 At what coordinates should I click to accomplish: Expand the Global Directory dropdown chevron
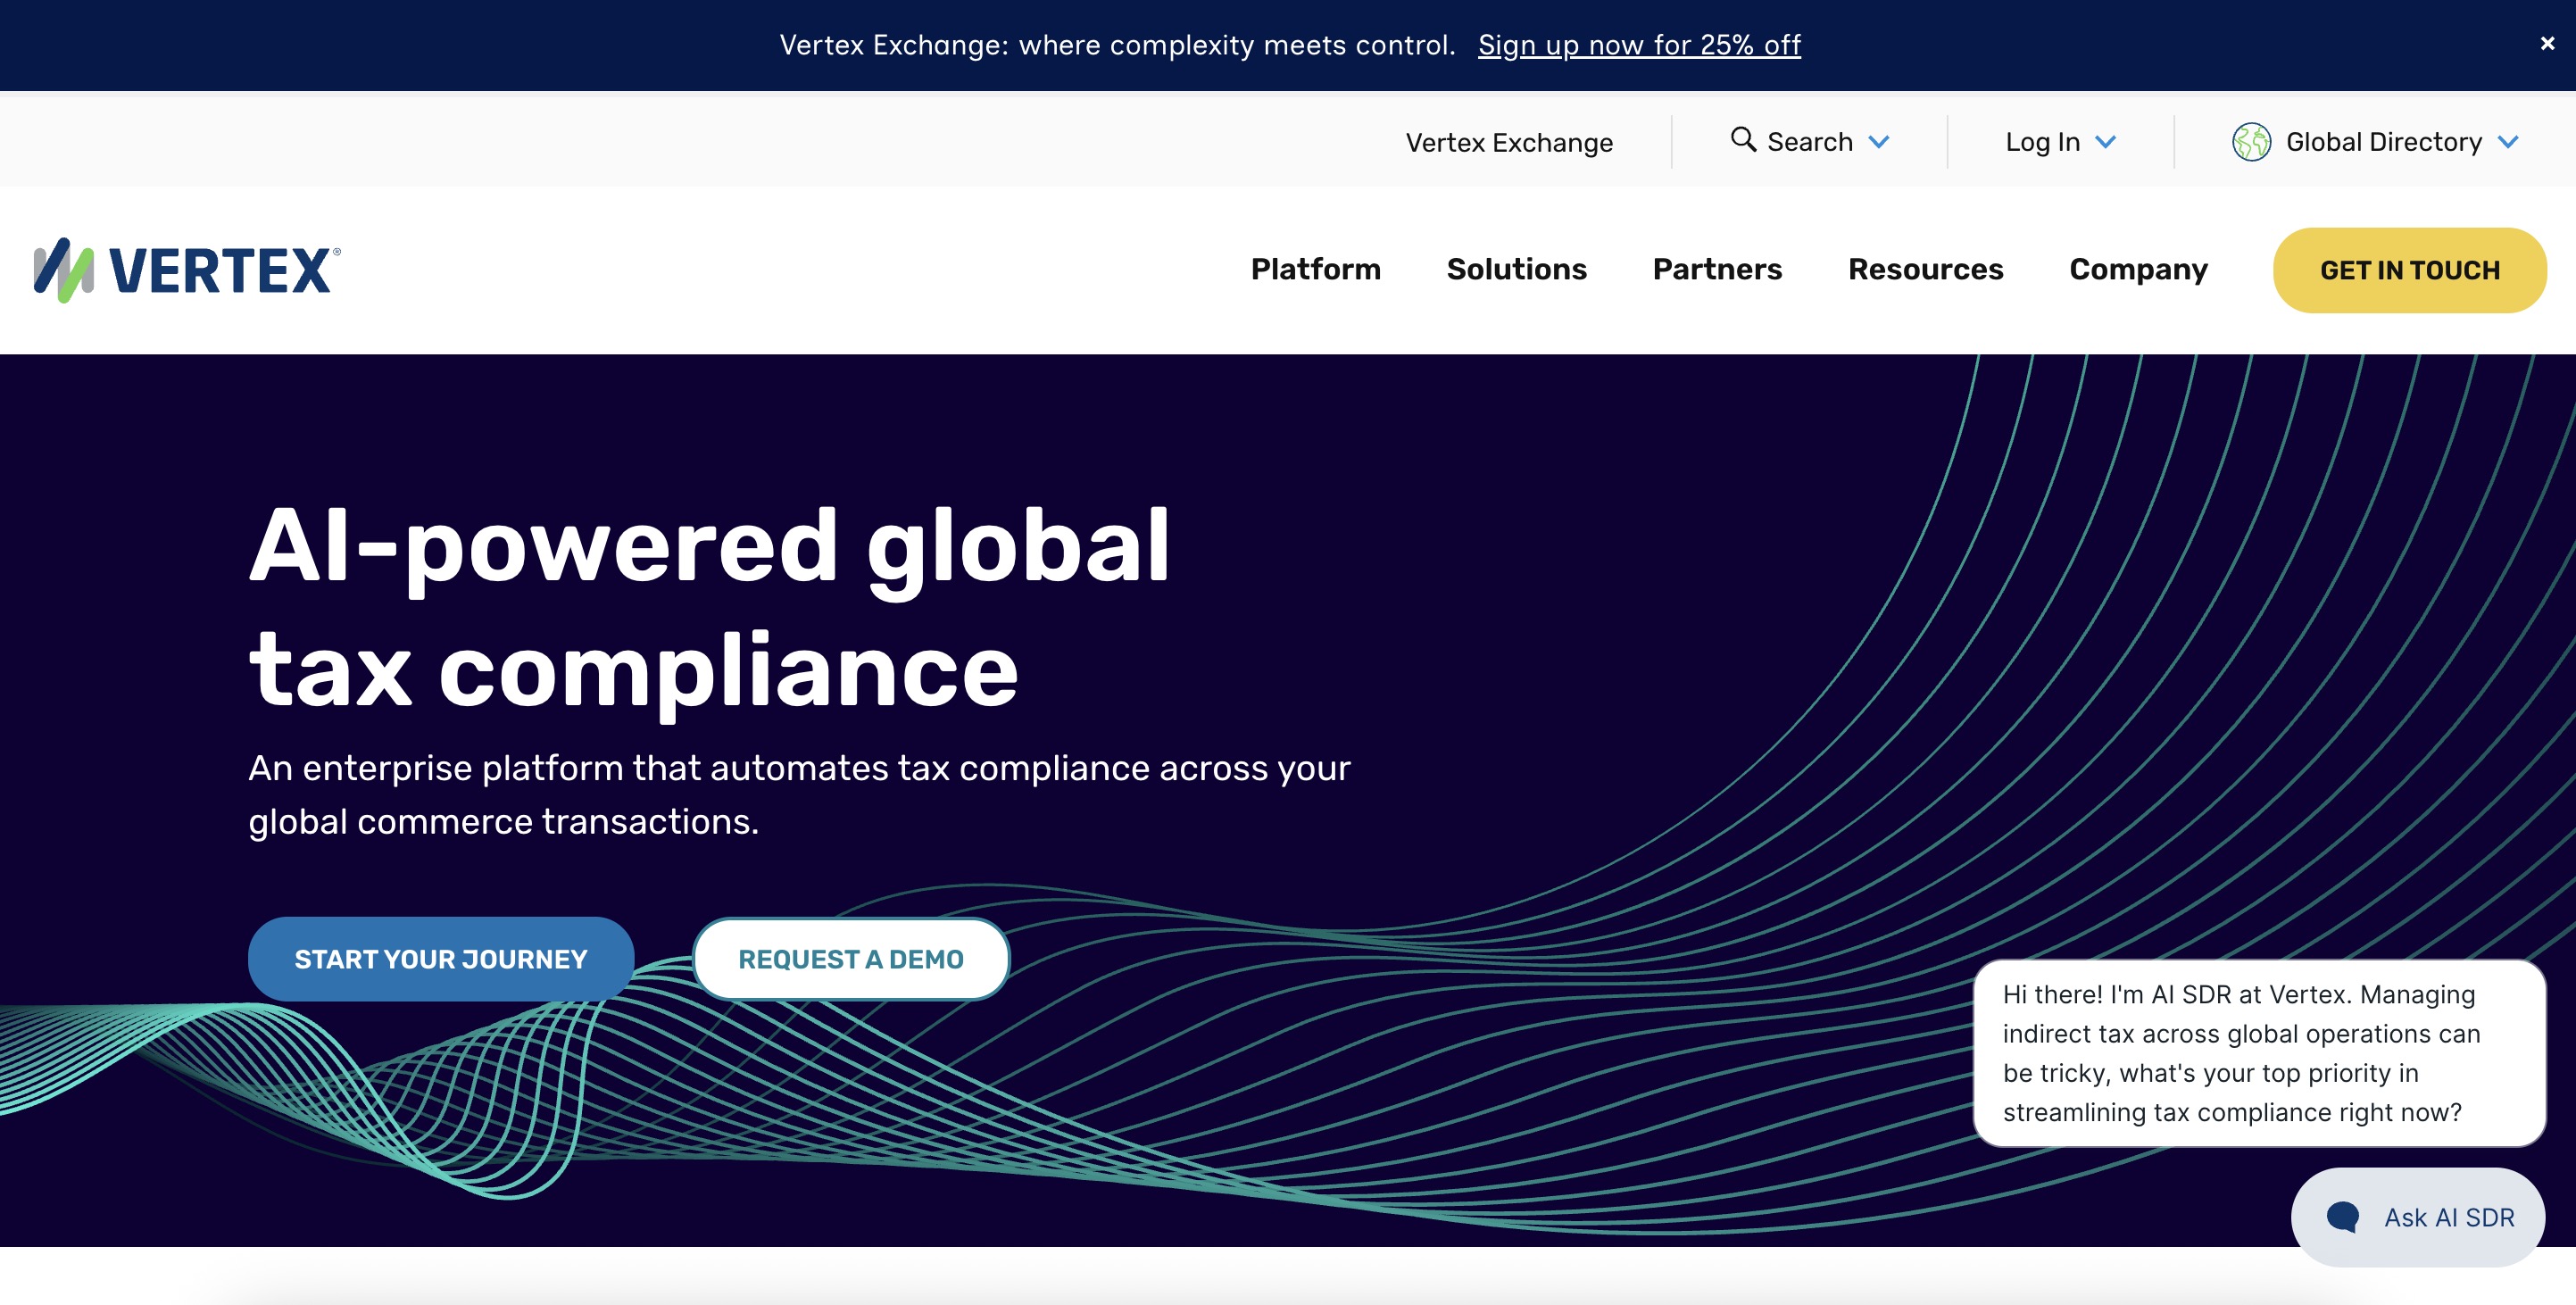2508,142
